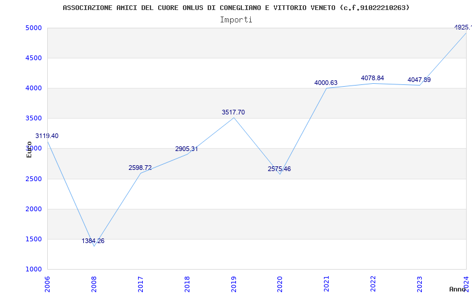Click the x-axis year 2022
The height and width of the screenshot is (295, 472).
tap(373, 284)
